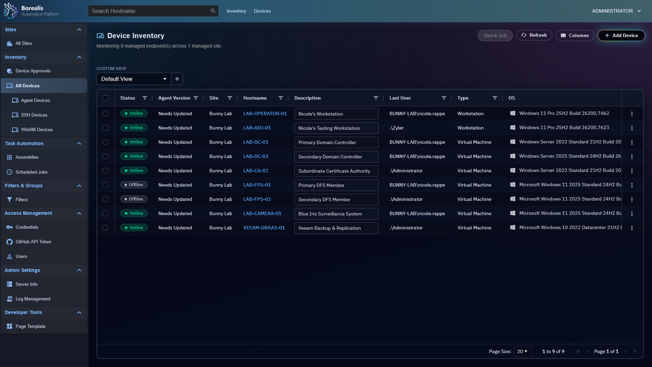Click the Search Hostname input field
652x367 pixels.
point(150,11)
